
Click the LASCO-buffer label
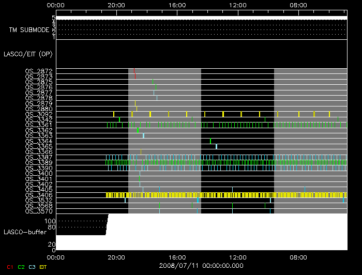point(24,233)
